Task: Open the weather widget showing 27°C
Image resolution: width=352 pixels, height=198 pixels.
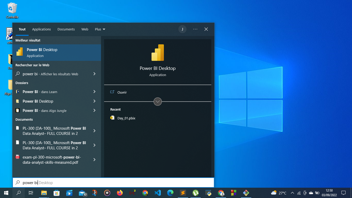Action: pyautogui.click(x=279, y=193)
